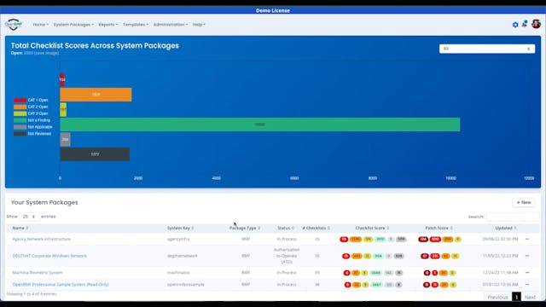Toggle CAT 2 Open legend entry
This screenshot has width=546, height=307.
tap(31, 107)
